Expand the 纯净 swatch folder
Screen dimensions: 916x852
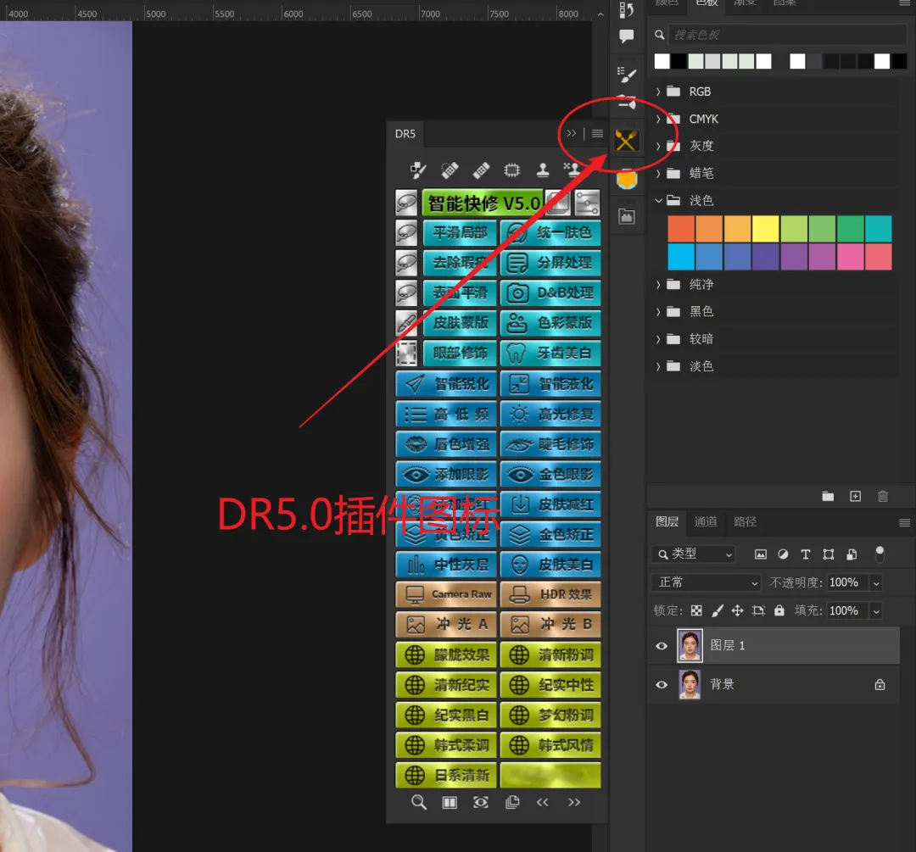click(x=658, y=284)
